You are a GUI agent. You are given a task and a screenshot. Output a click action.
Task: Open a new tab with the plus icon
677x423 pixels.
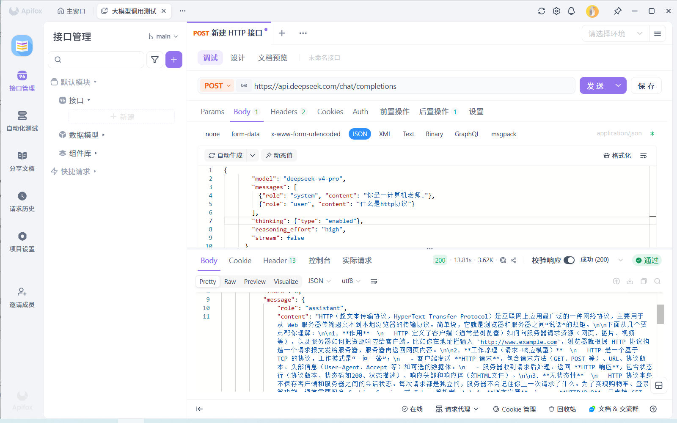point(282,33)
